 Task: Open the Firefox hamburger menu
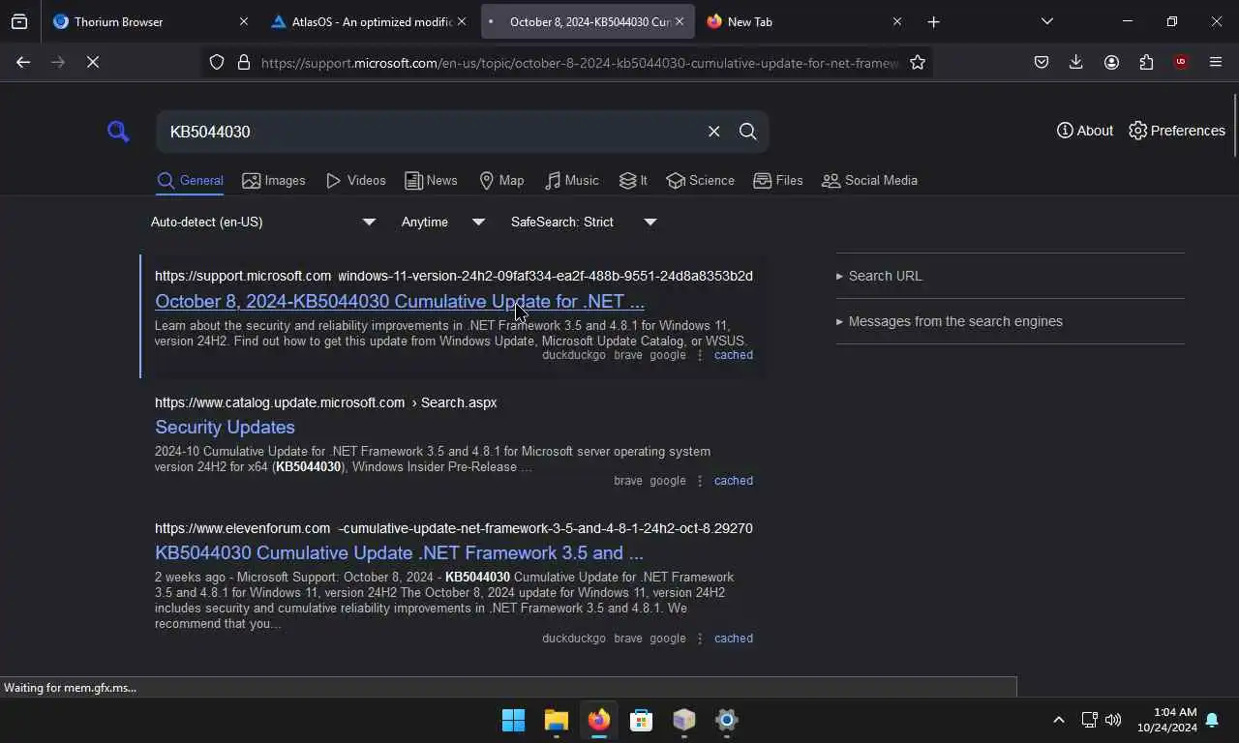coord(1216,62)
